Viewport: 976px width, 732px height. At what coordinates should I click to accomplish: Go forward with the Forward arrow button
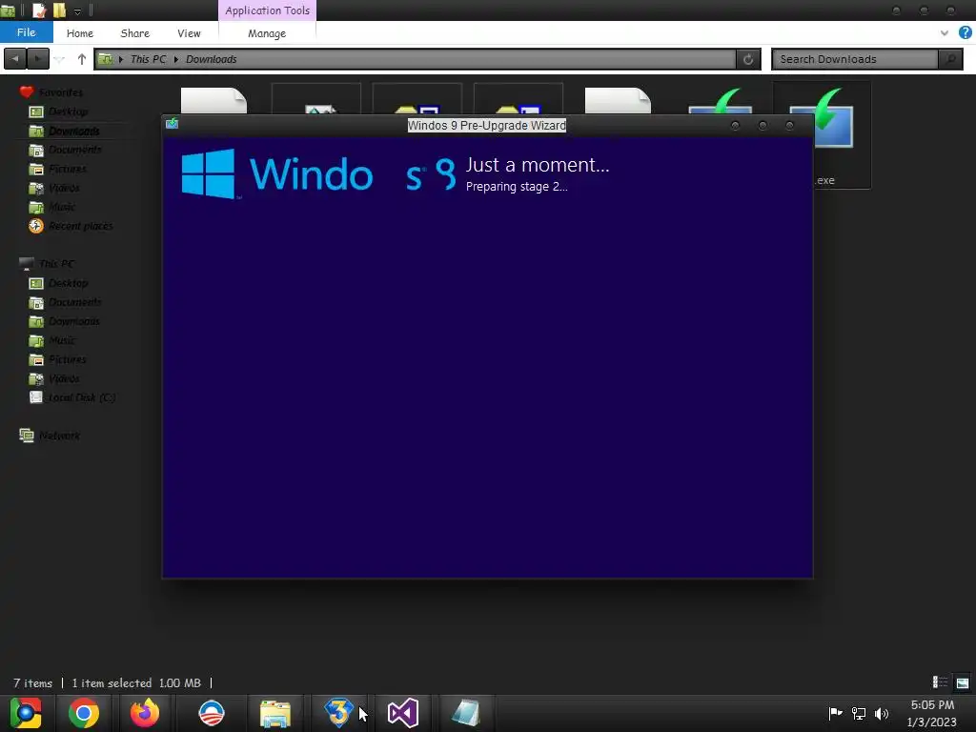37,59
